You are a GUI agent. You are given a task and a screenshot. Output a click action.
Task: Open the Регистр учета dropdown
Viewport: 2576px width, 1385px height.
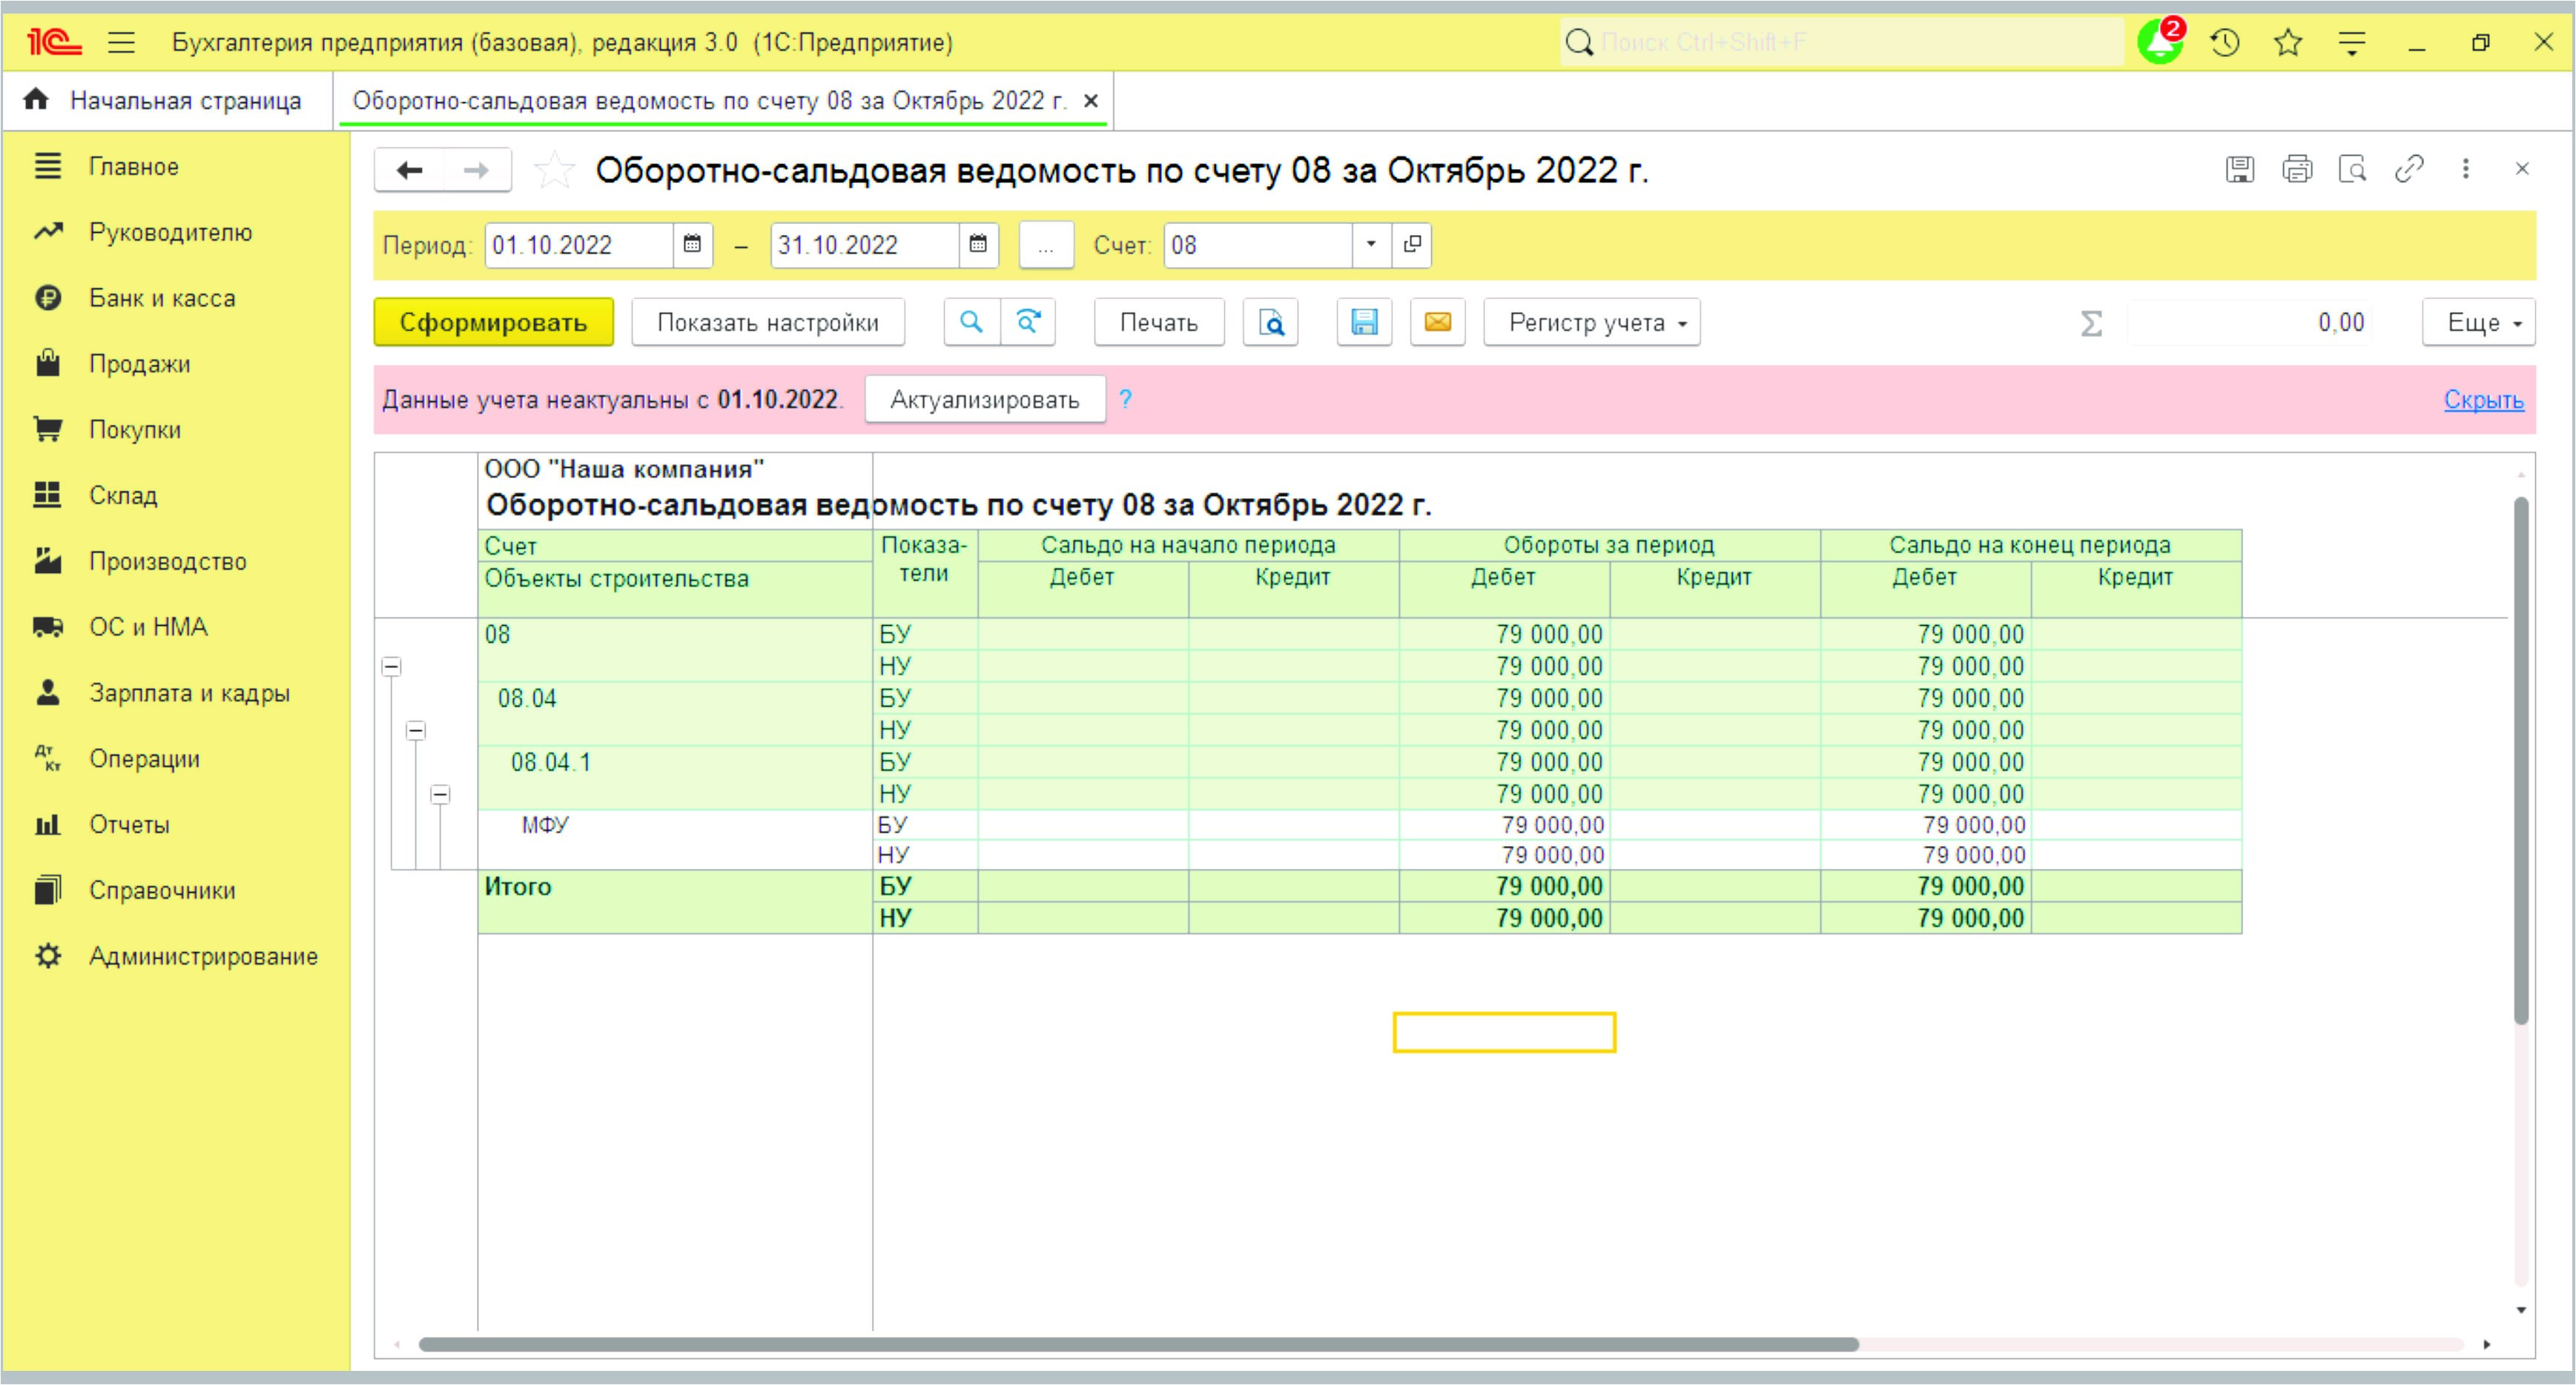[1592, 322]
